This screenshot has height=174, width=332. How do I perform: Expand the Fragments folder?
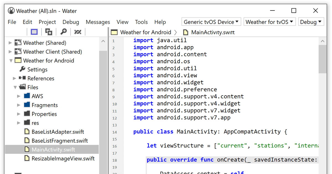pyautogui.click(x=19, y=105)
